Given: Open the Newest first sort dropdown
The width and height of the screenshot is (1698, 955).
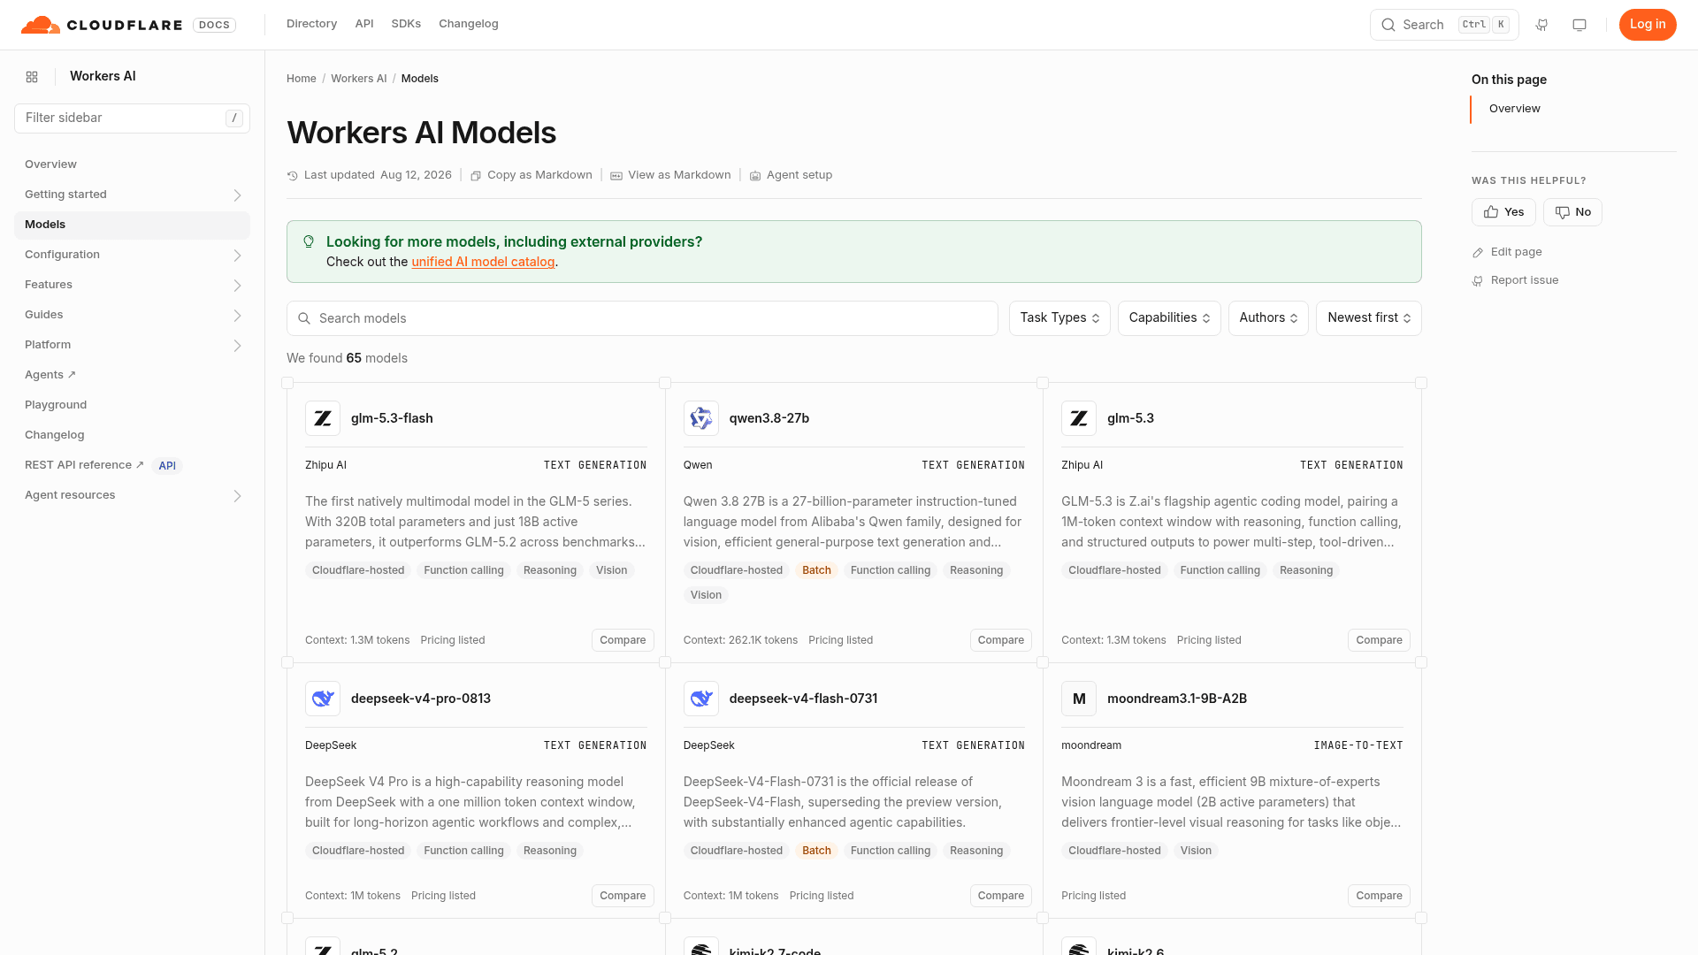Looking at the screenshot, I should (1369, 318).
